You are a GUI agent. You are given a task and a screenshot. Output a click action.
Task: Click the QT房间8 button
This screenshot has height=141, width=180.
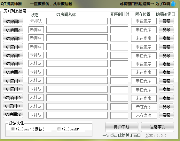[13, 81]
